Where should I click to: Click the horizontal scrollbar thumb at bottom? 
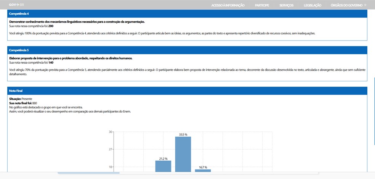[88, 173]
